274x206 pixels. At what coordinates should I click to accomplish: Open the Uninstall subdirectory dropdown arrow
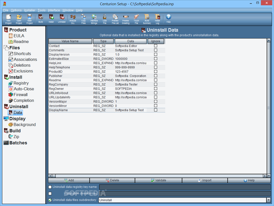268,200
